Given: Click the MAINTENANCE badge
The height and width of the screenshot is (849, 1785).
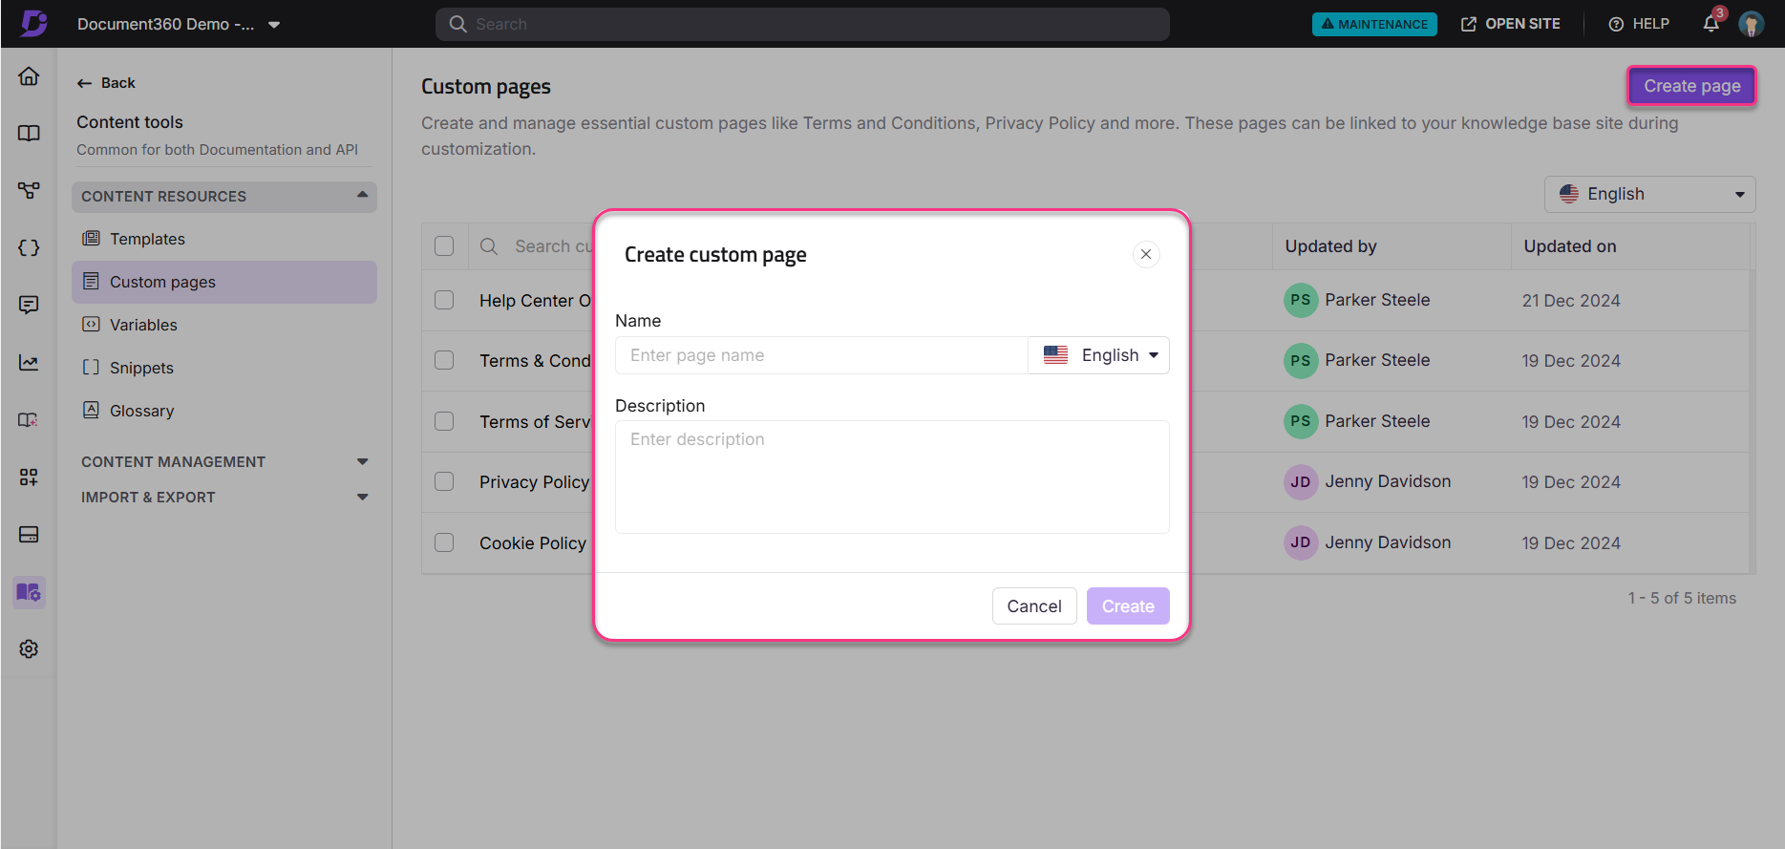Looking at the screenshot, I should coord(1374,24).
